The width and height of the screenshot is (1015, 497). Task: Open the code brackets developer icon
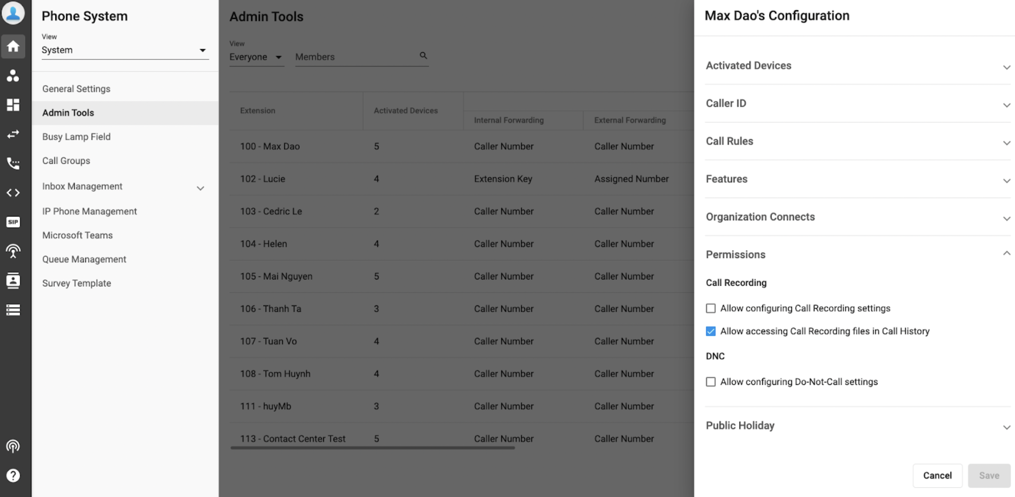click(13, 192)
